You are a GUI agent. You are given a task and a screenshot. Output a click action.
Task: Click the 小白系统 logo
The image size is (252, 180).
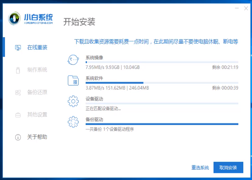31,19
